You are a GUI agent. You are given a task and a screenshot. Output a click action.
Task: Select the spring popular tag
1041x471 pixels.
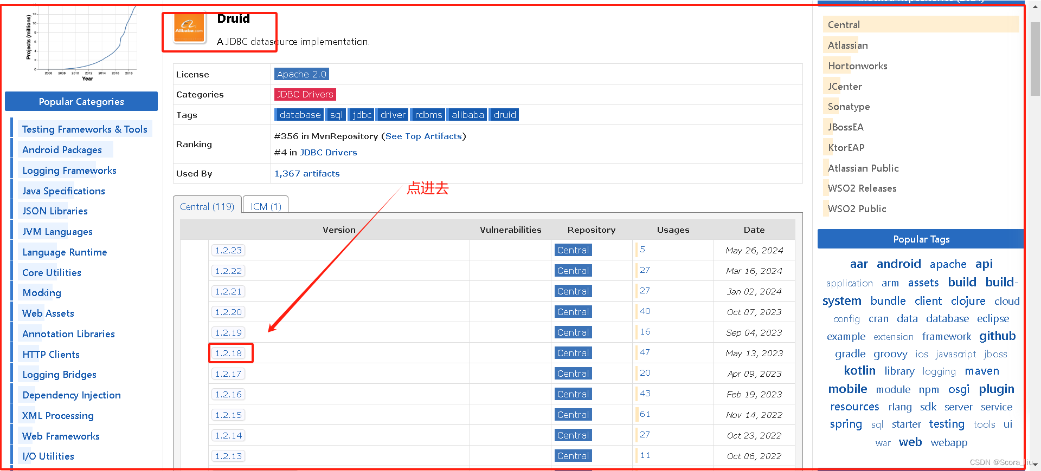point(846,424)
